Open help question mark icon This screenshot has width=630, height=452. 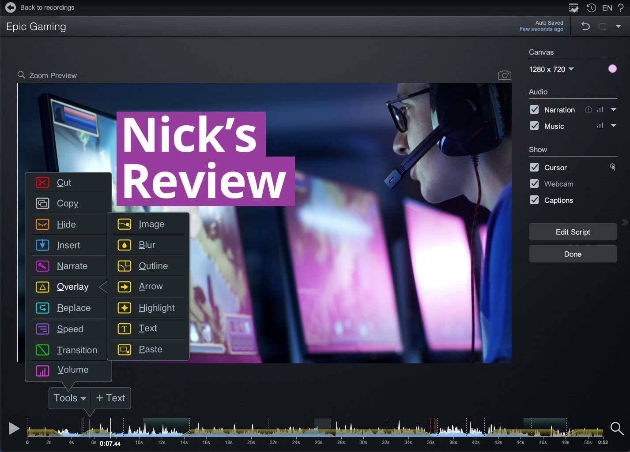[620, 7]
